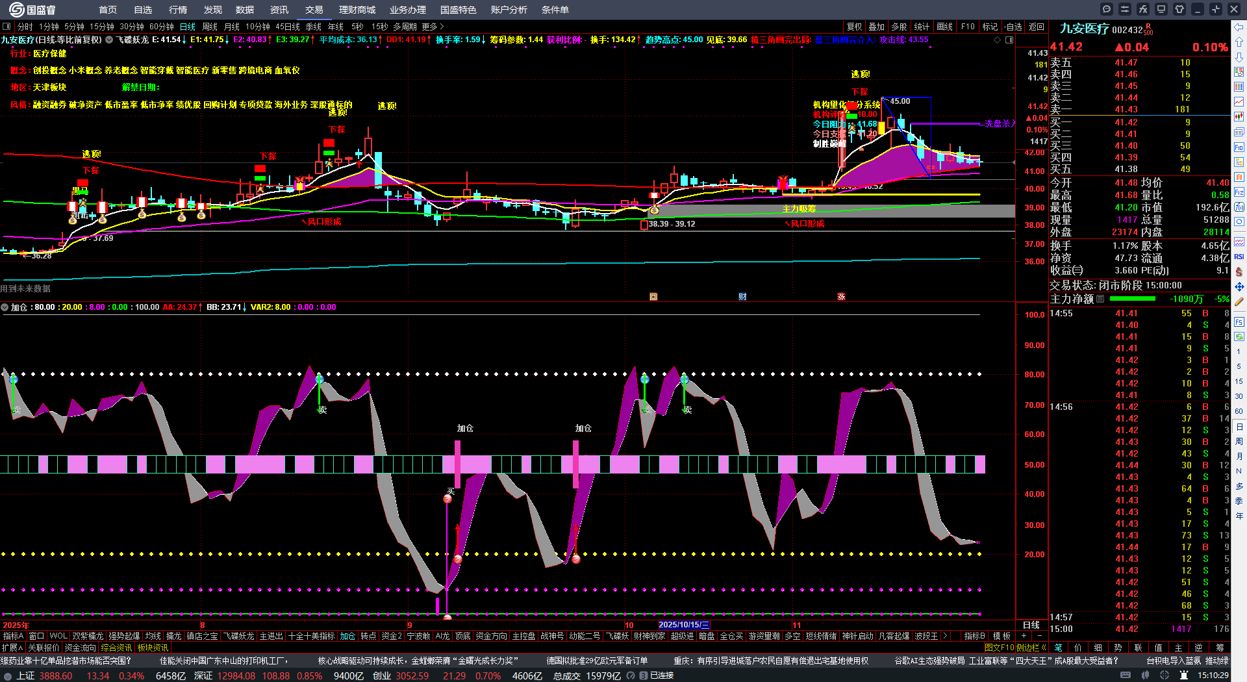Click the skin shirt icon in title bar
This screenshot has height=682, width=1247.
[x=1179, y=9]
